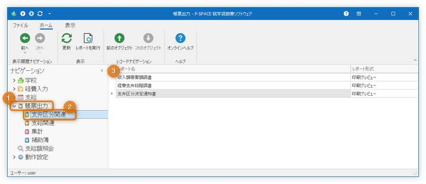Viewport: 426px width, 184px height.
Task: Open the dropdown arrow under 次へ
Action: pos(40,53)
